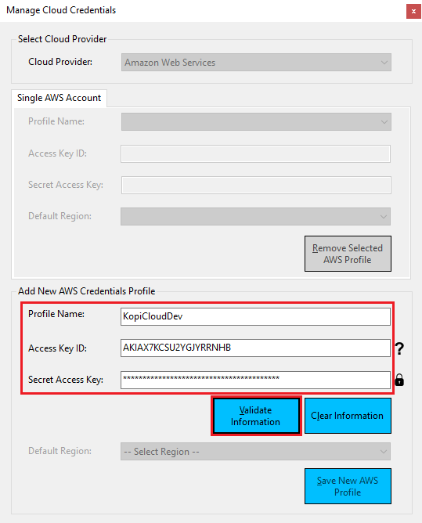
Task: Click the Select Cloud Provider group label
Action: click(63, 39)
